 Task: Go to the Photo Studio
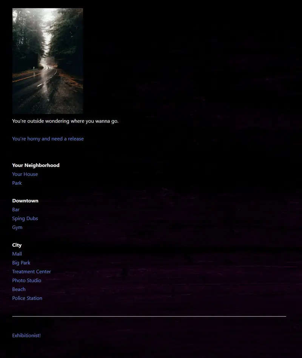coord(26,280)
